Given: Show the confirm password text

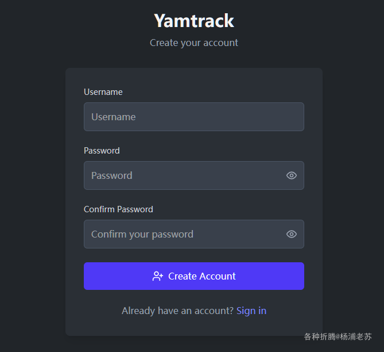Looking at the screenshot, I should [x=292, y=234].
